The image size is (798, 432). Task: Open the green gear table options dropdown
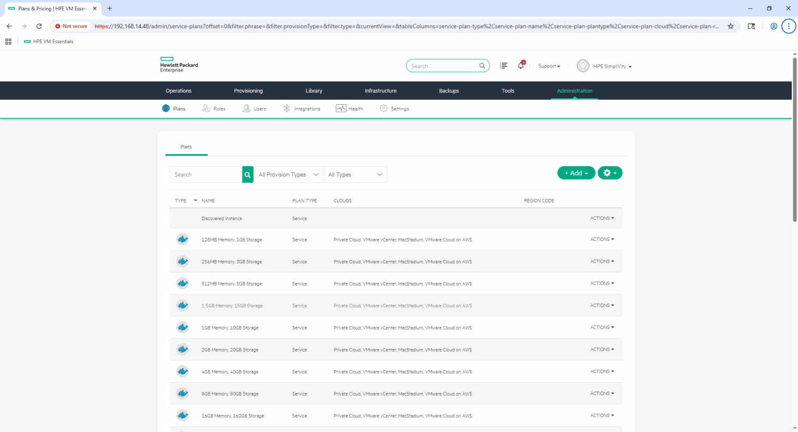coord(610,173)
